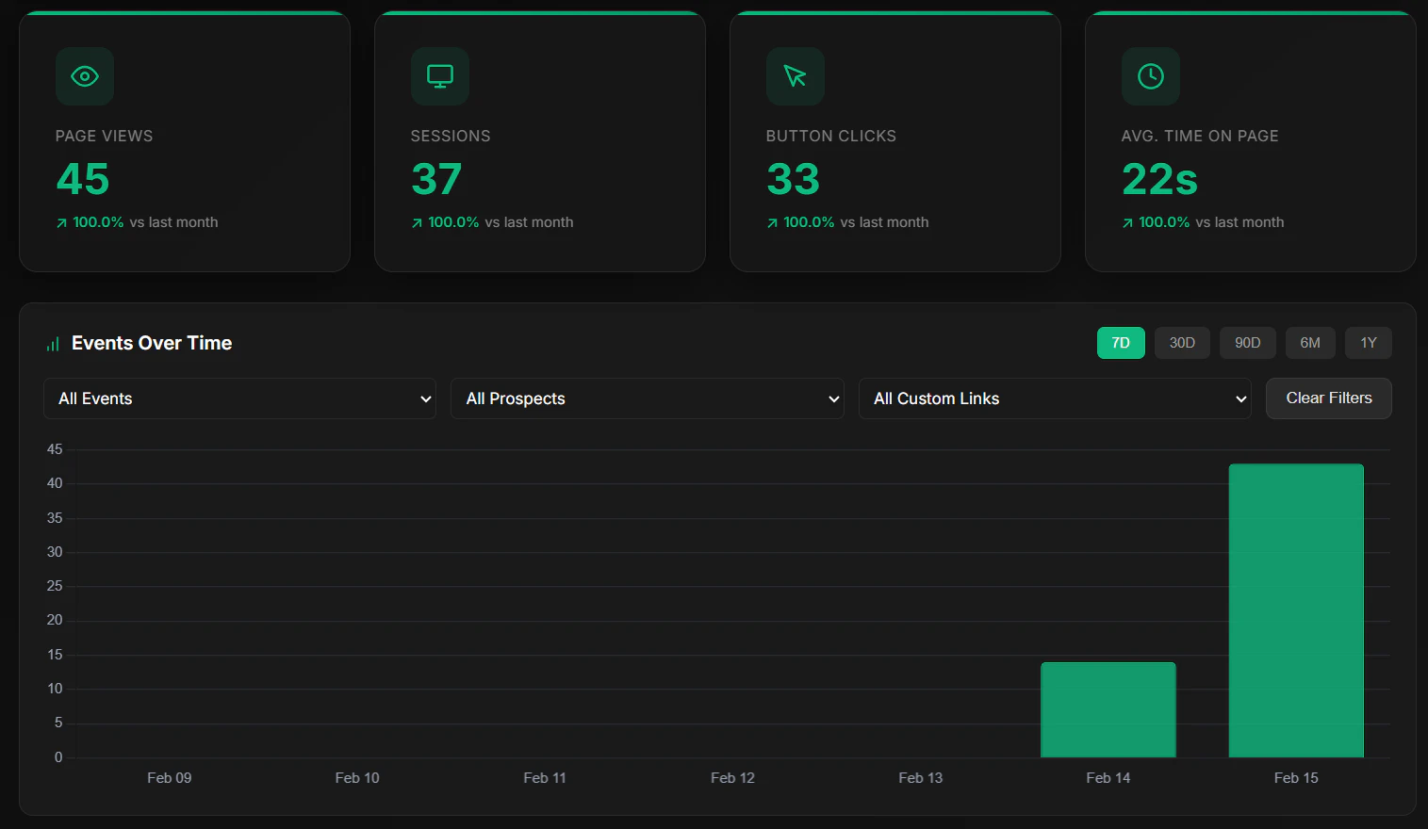Click the trend arrow on the Sessions card
Viewport: 1428px width, 829px height.
[416, 222]
